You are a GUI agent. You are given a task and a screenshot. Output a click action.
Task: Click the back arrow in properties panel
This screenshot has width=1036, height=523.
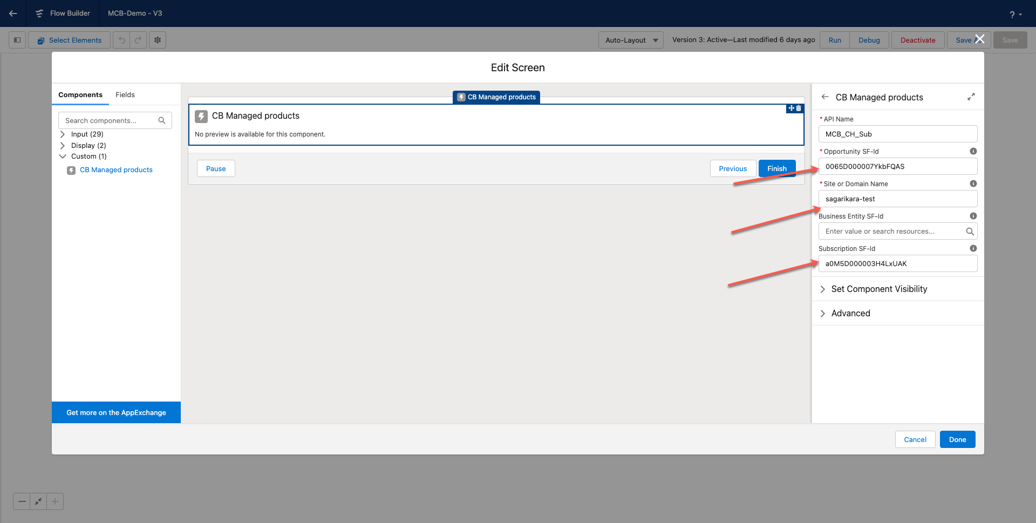click(824, 97)
